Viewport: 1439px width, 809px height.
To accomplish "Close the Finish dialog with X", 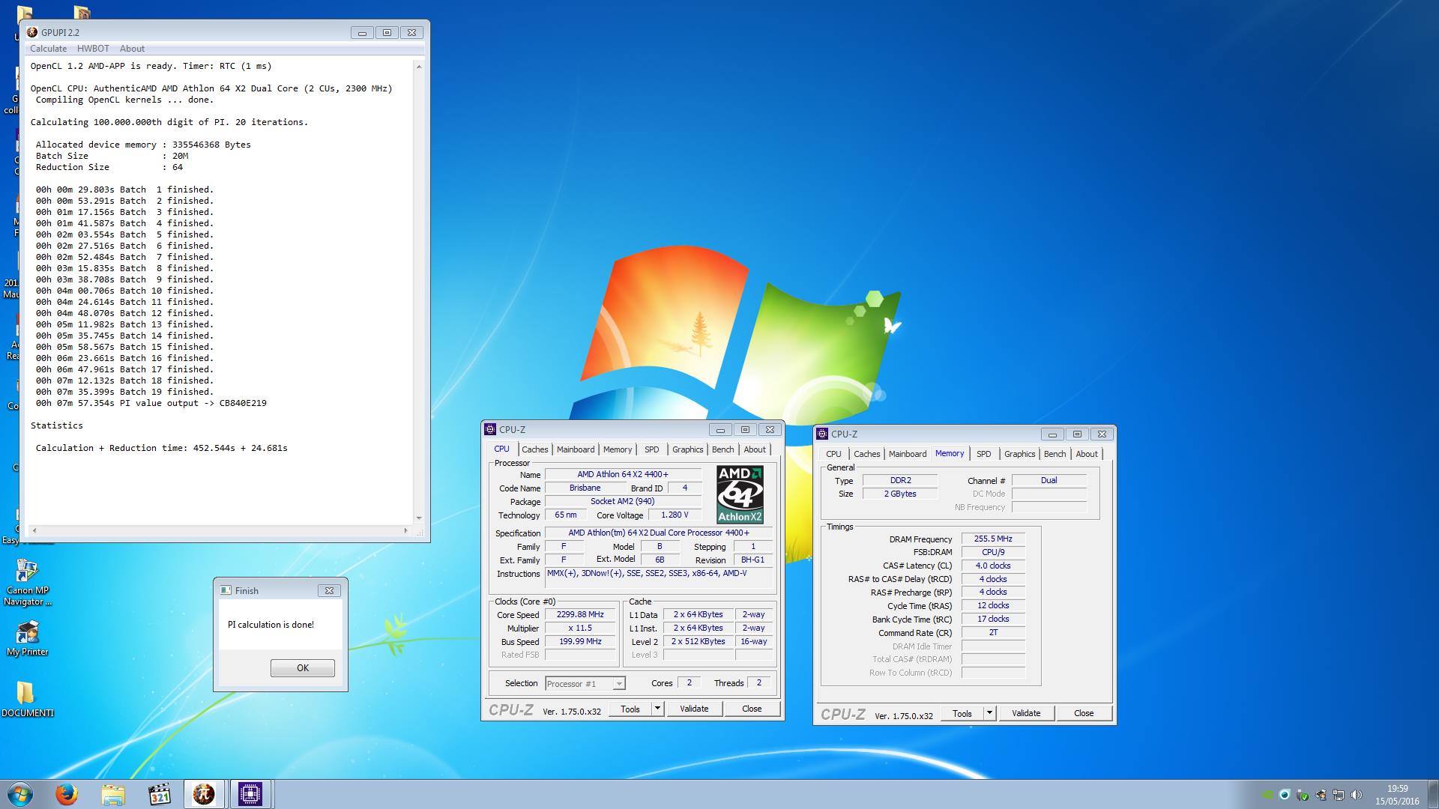I will [329, 590].
